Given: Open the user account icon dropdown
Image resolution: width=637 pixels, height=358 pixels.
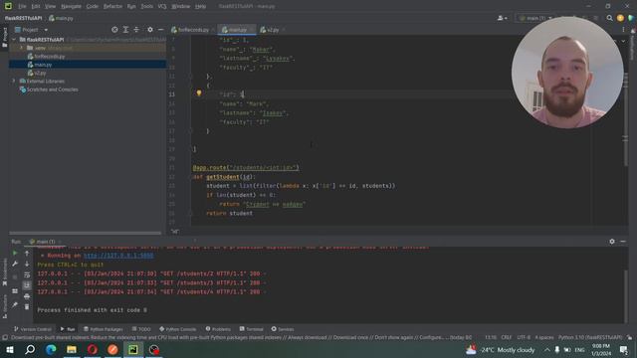Looking at the screenshot, I should 502,18.
